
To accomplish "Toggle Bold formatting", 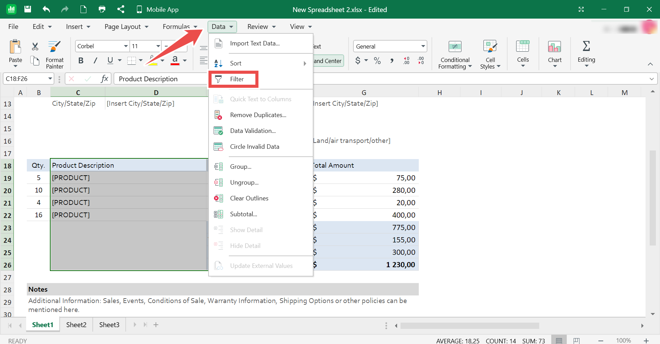I will pos(81,61).
